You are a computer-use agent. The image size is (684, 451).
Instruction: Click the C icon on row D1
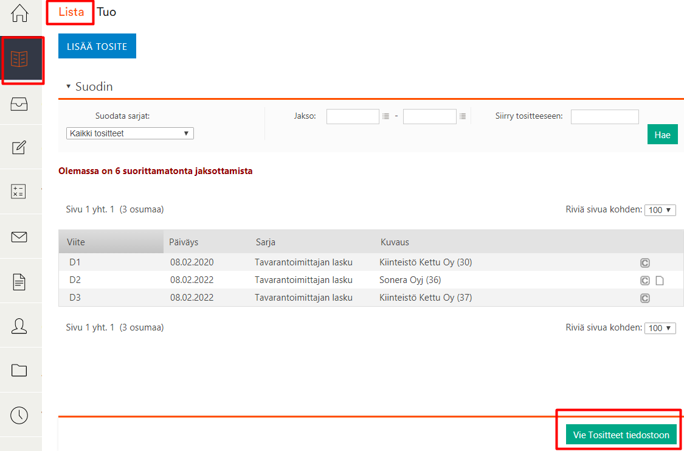coord(645,263)
